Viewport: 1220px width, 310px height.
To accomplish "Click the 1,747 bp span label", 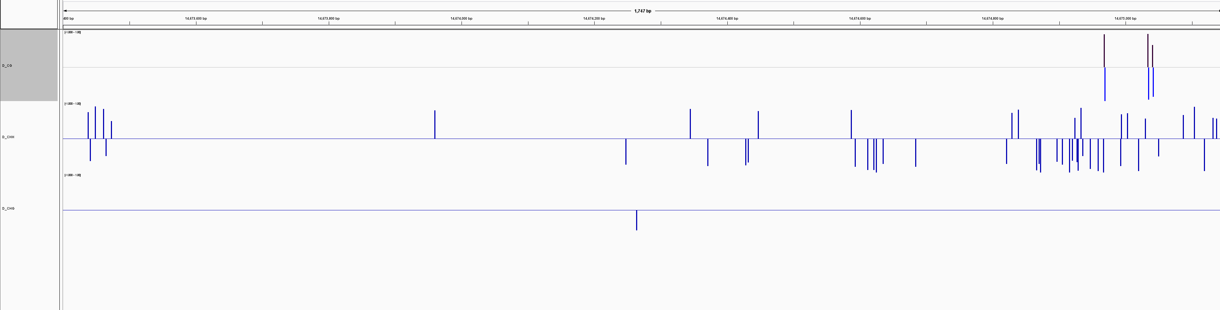I will (642, 11).
